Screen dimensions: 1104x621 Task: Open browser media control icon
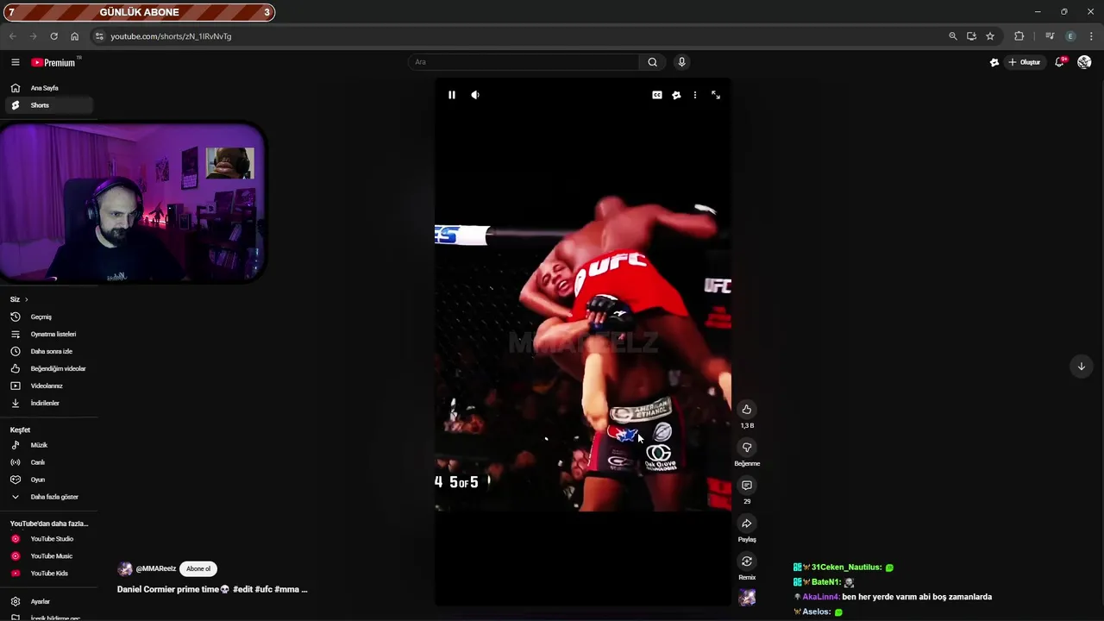[1050, 36]
